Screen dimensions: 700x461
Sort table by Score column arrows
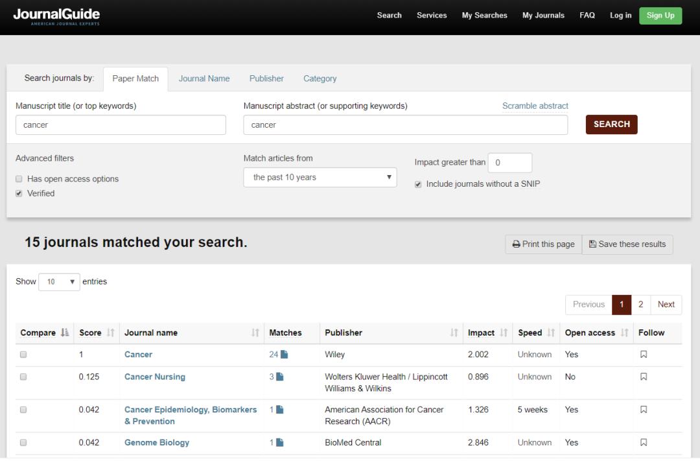click(111, 333)
